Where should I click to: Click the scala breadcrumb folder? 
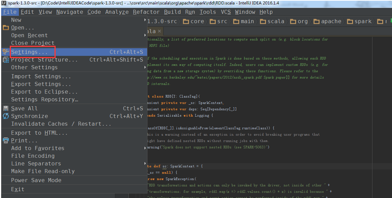272,21
